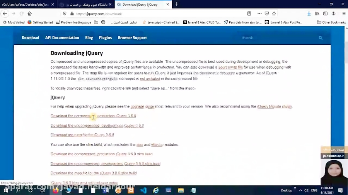Switch ENG input language indicator

coord(314,190)
